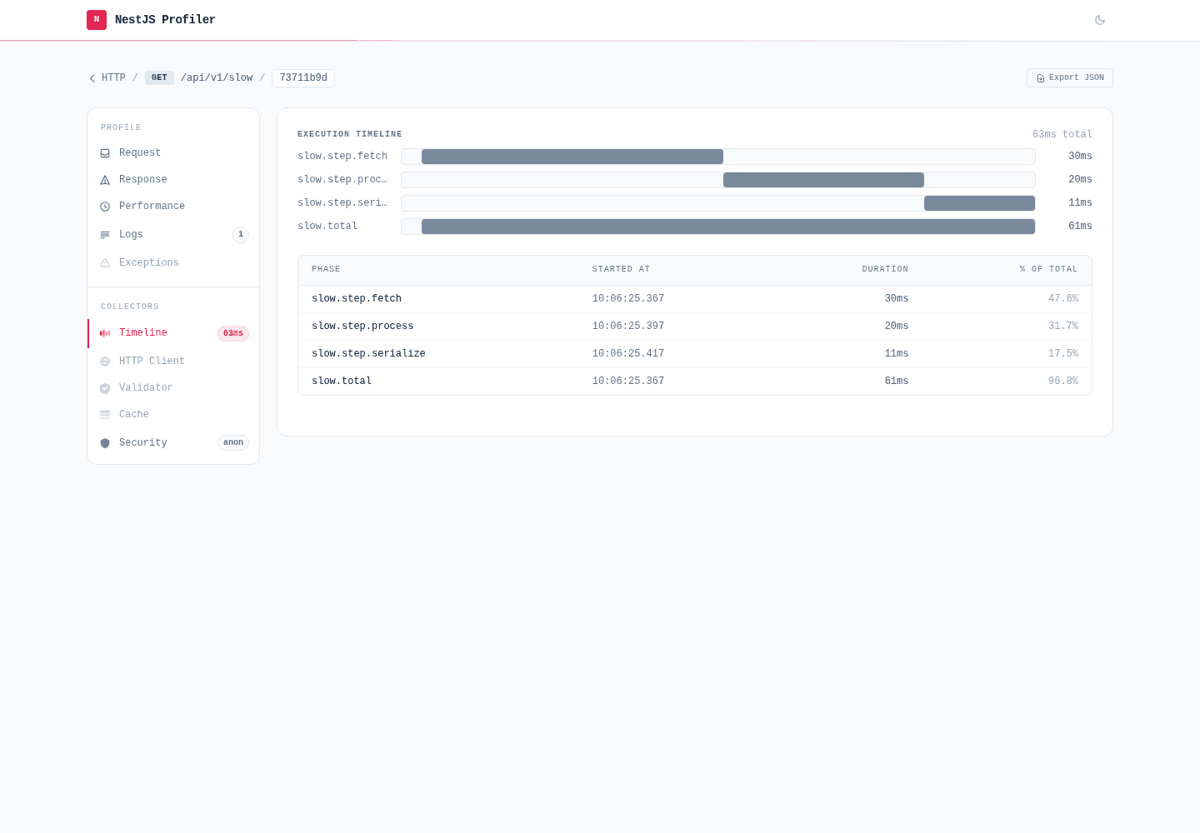Click the 63ms total label
Viewport: 1200px width, 833px height.
(1062, 134)
